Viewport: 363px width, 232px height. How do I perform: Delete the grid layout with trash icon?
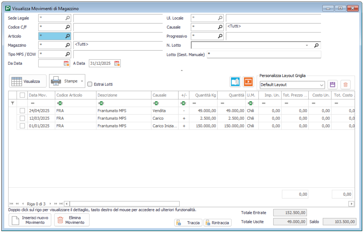click(345, 85)
